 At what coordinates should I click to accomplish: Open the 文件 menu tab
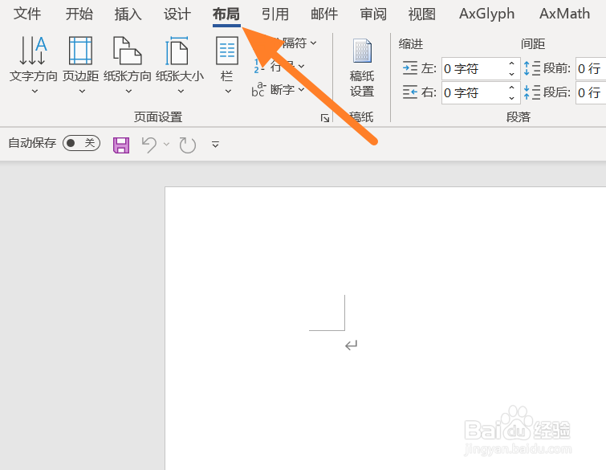pos(27,14)
